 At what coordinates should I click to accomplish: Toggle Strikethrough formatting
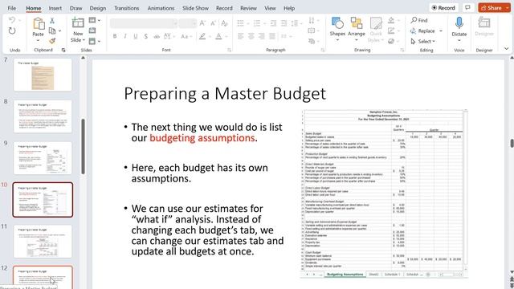[157, 36]
